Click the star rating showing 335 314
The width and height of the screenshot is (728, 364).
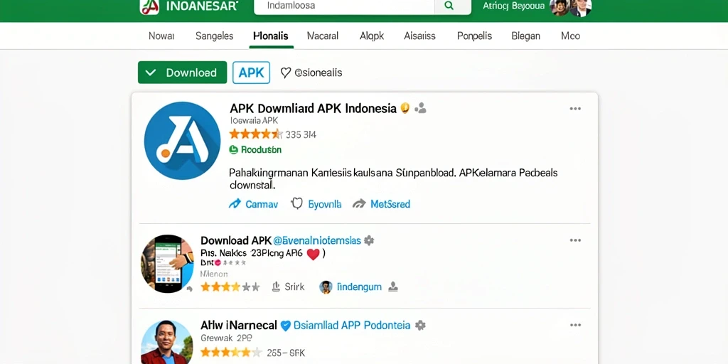tap(255, 134)
